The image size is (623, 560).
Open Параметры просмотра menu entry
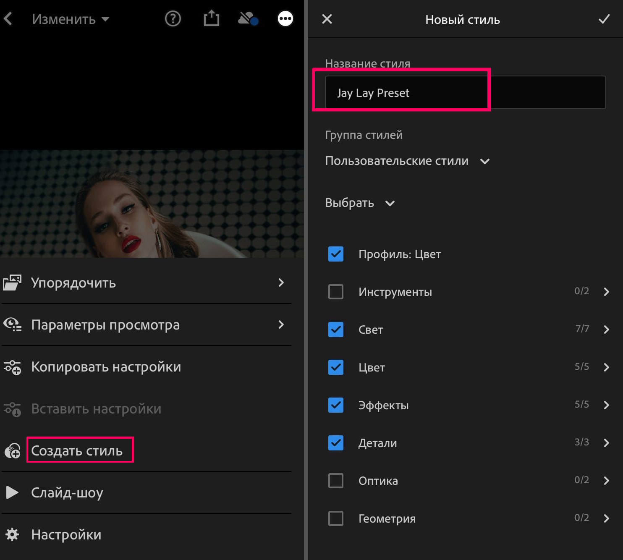[106, 324]
